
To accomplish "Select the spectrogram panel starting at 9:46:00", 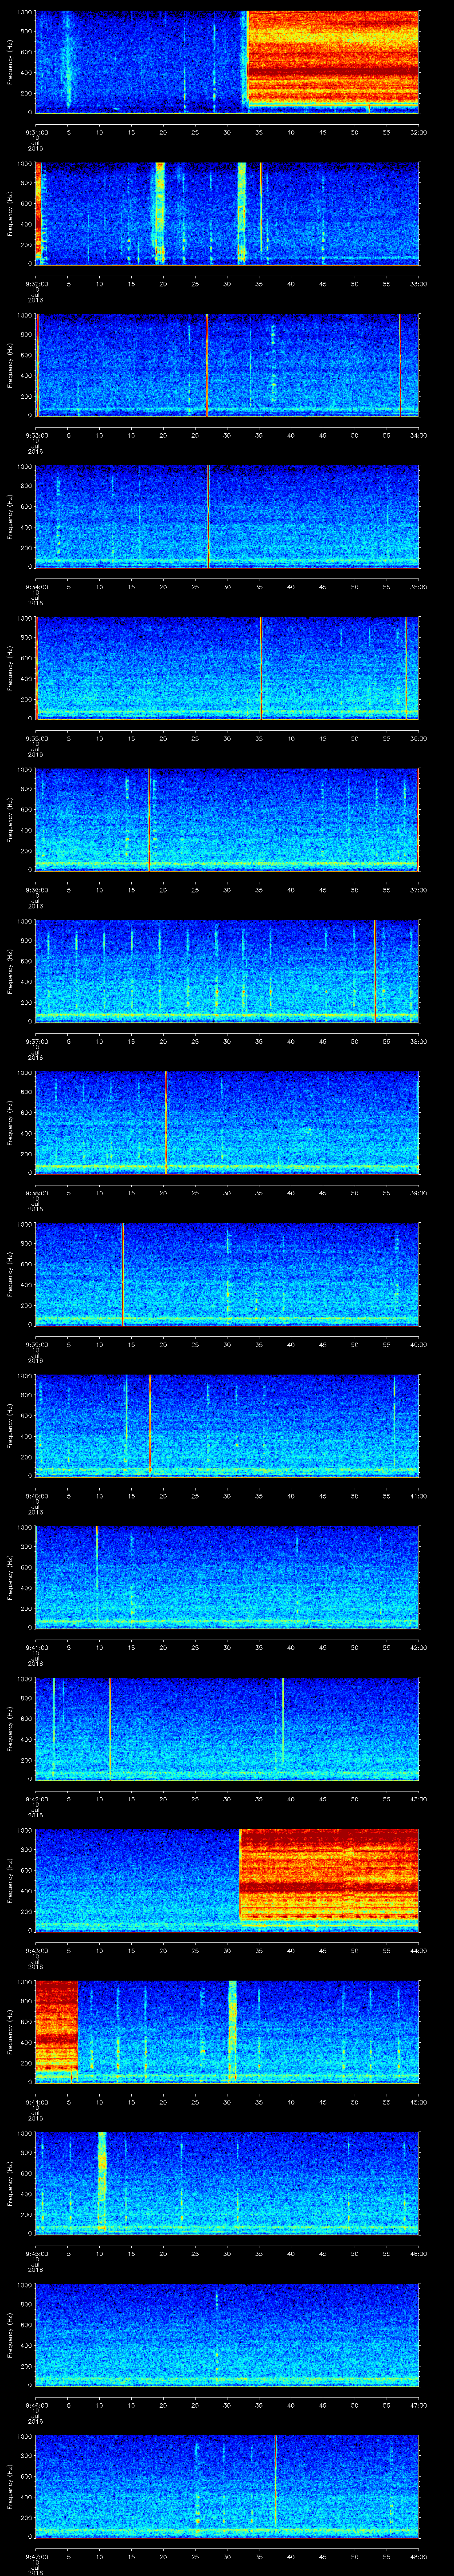I will click(x=227, y=2335).
